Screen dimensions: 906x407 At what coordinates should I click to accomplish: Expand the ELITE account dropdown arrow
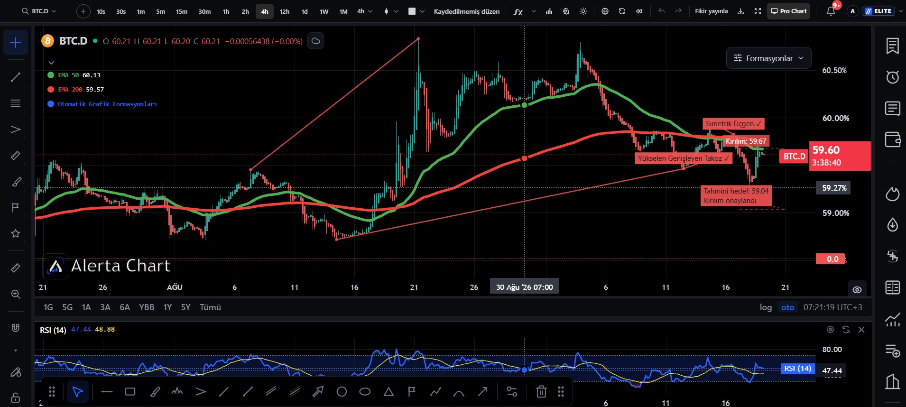[900, 11]
